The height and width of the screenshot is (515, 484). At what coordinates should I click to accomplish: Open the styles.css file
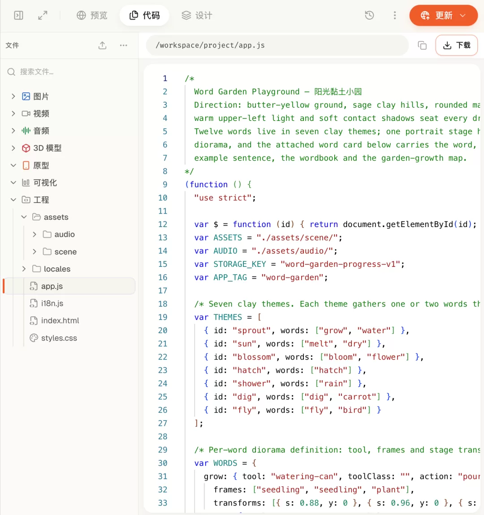coord(59,338)
